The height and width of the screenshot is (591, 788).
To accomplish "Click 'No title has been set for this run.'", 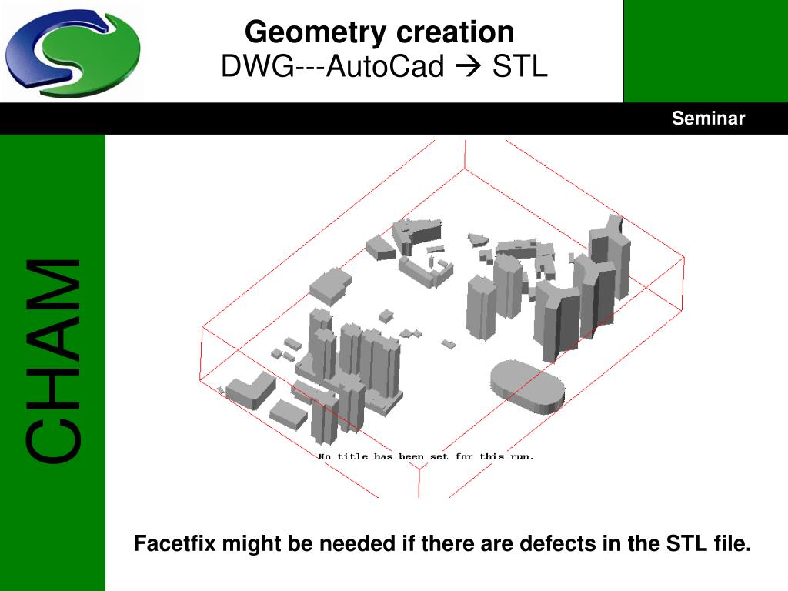I will [426, 456].
